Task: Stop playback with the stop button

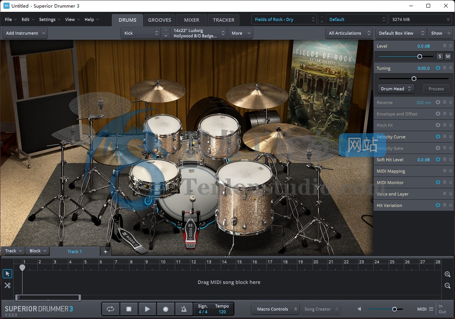Action: [129, 309]
